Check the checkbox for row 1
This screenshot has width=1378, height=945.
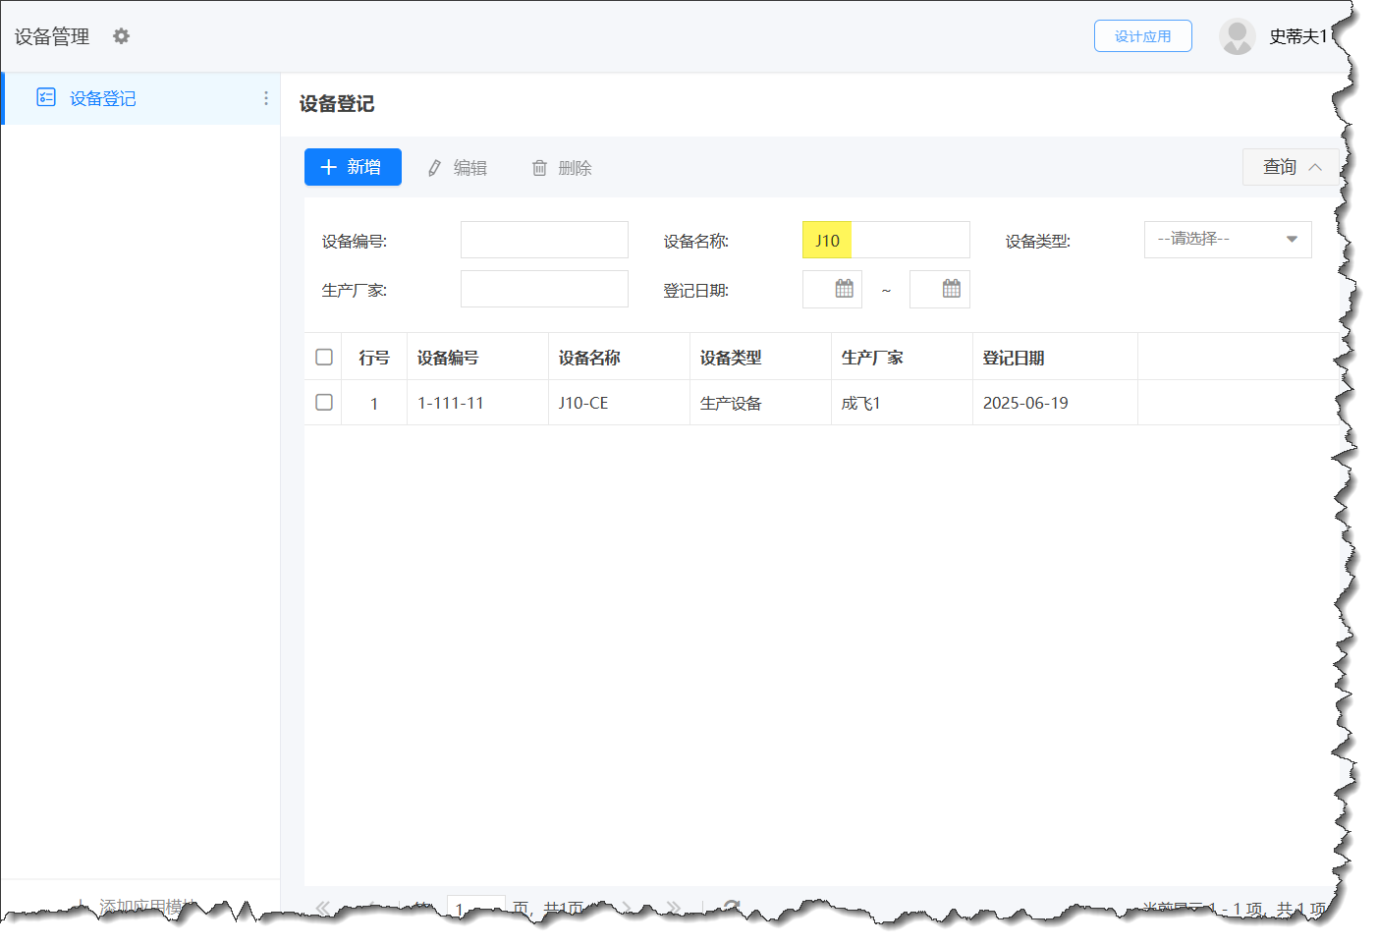[324, 403]
